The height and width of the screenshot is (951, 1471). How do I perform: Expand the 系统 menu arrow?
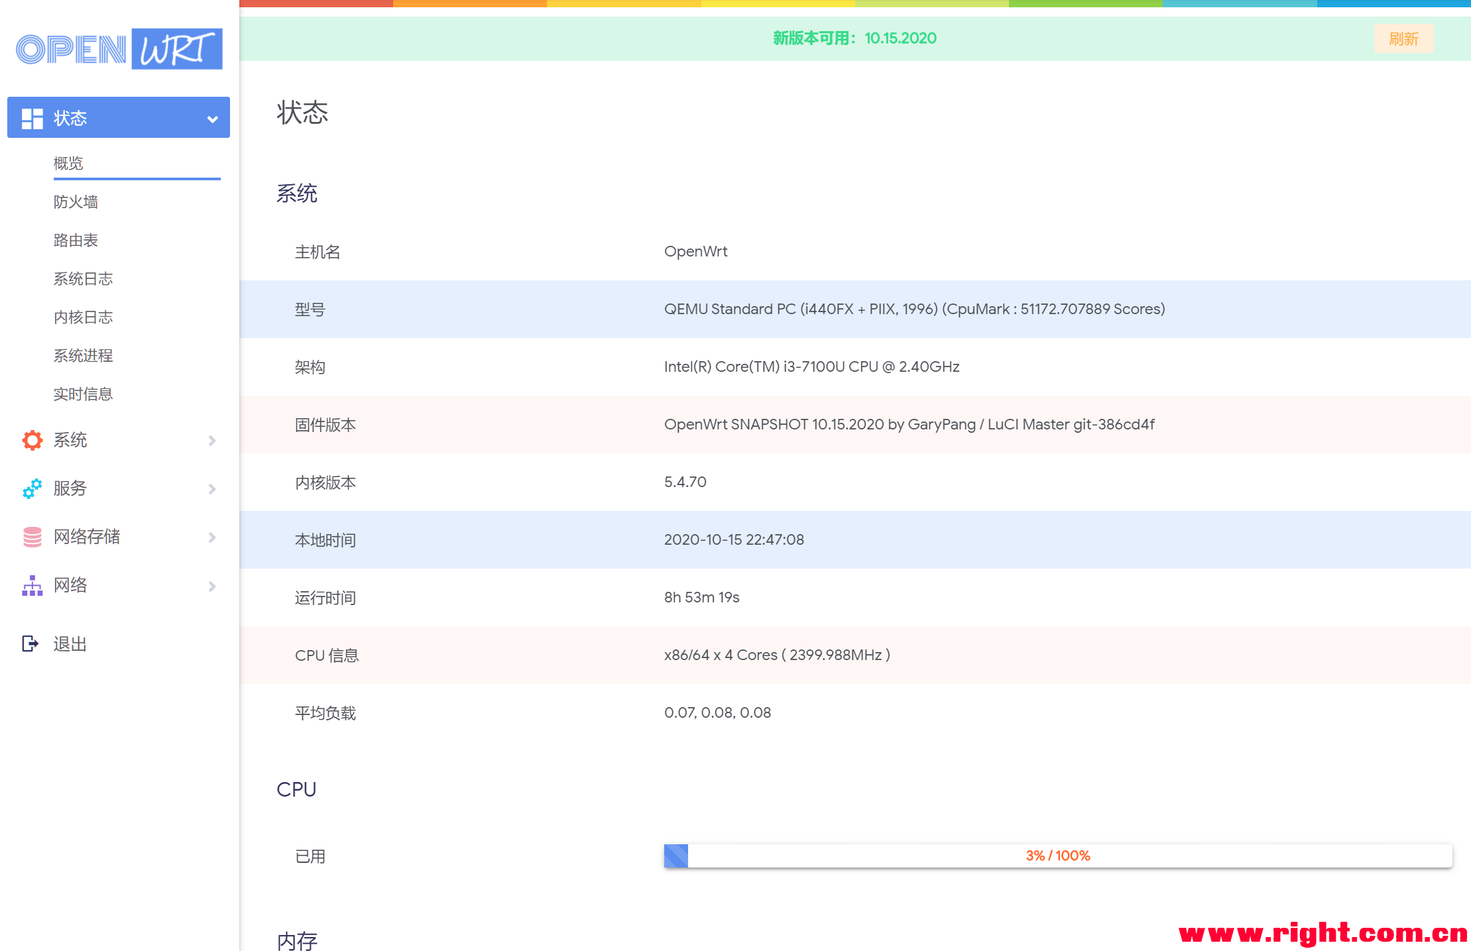[212, 441]
